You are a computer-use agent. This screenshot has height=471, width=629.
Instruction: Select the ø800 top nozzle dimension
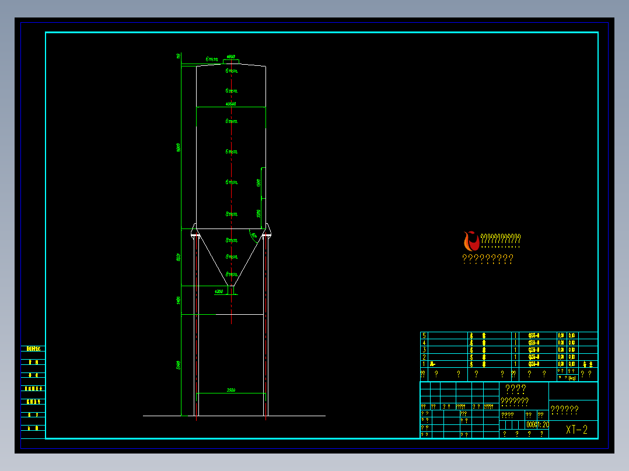point(230,57)
